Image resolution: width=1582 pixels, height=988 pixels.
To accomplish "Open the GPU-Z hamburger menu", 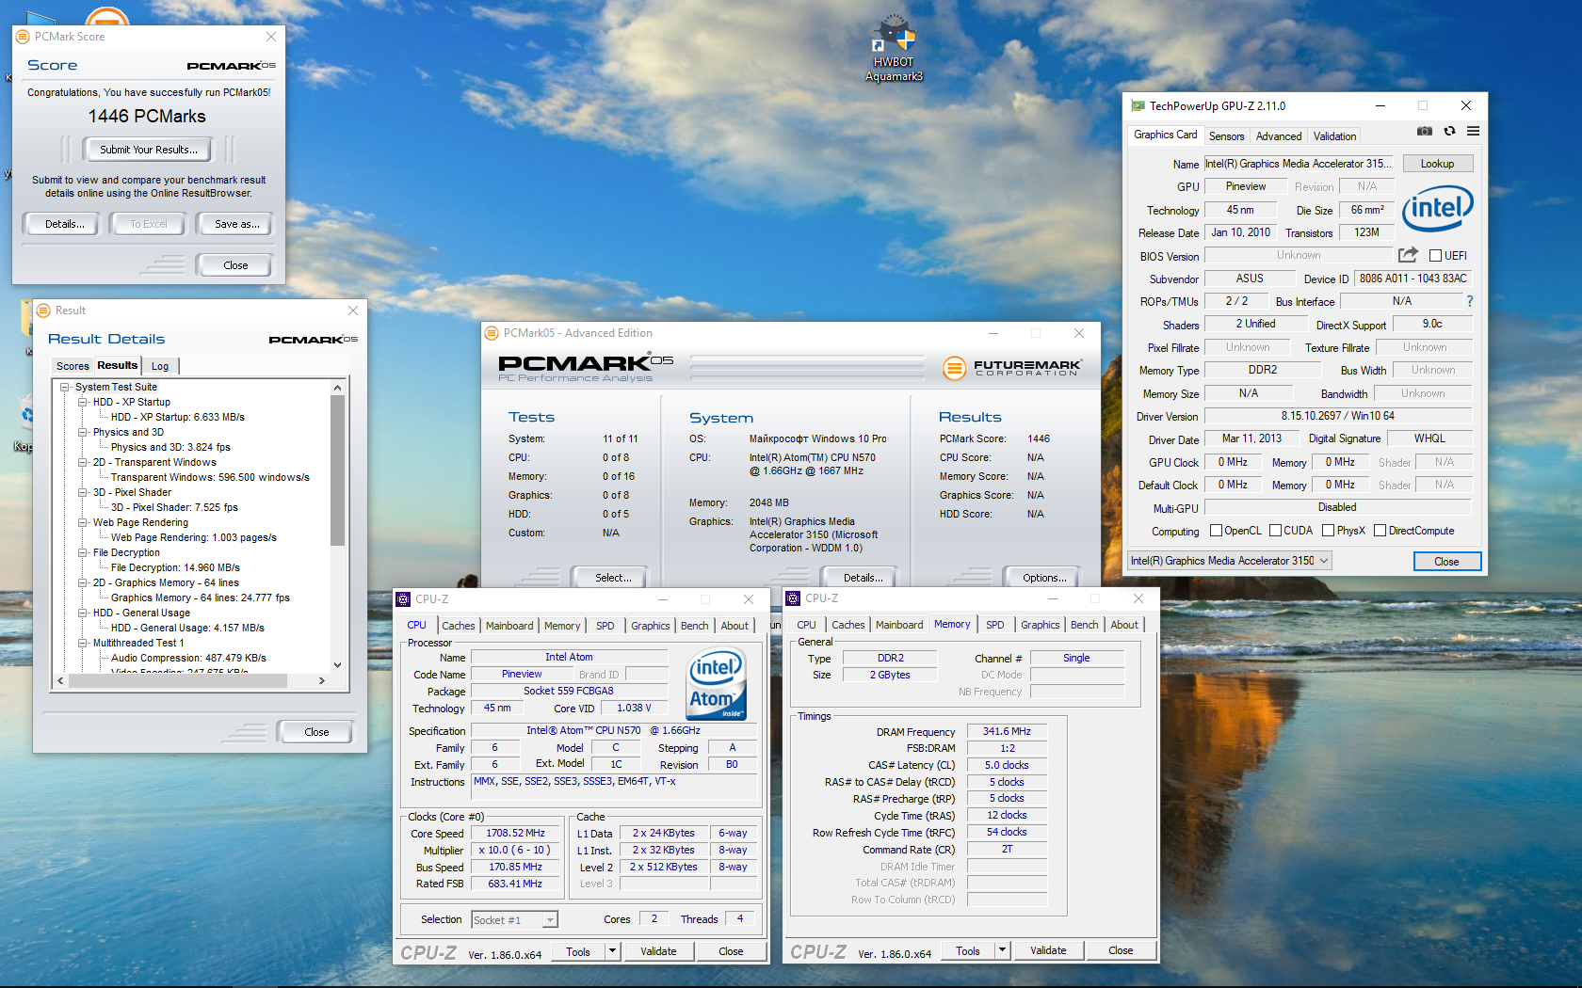I will pyautogui.click(x=1473, y=131).
